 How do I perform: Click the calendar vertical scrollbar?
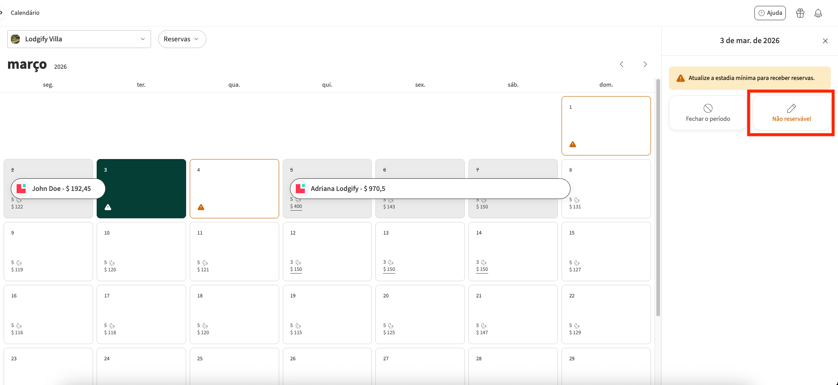[x=658, y=198]
